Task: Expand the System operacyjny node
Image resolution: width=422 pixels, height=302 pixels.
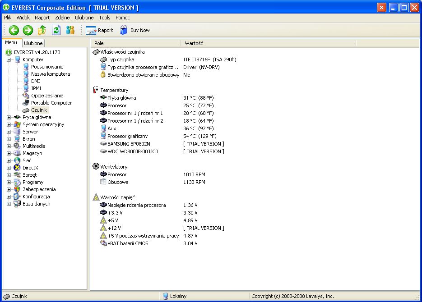Action: pyautogui.click(x=9, y=125)
